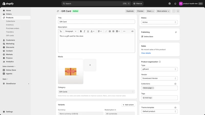Select the gift card media thumbnail

click(x=71, y=72)
